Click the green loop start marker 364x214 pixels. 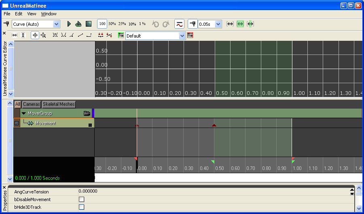click(x=213, y=162)
